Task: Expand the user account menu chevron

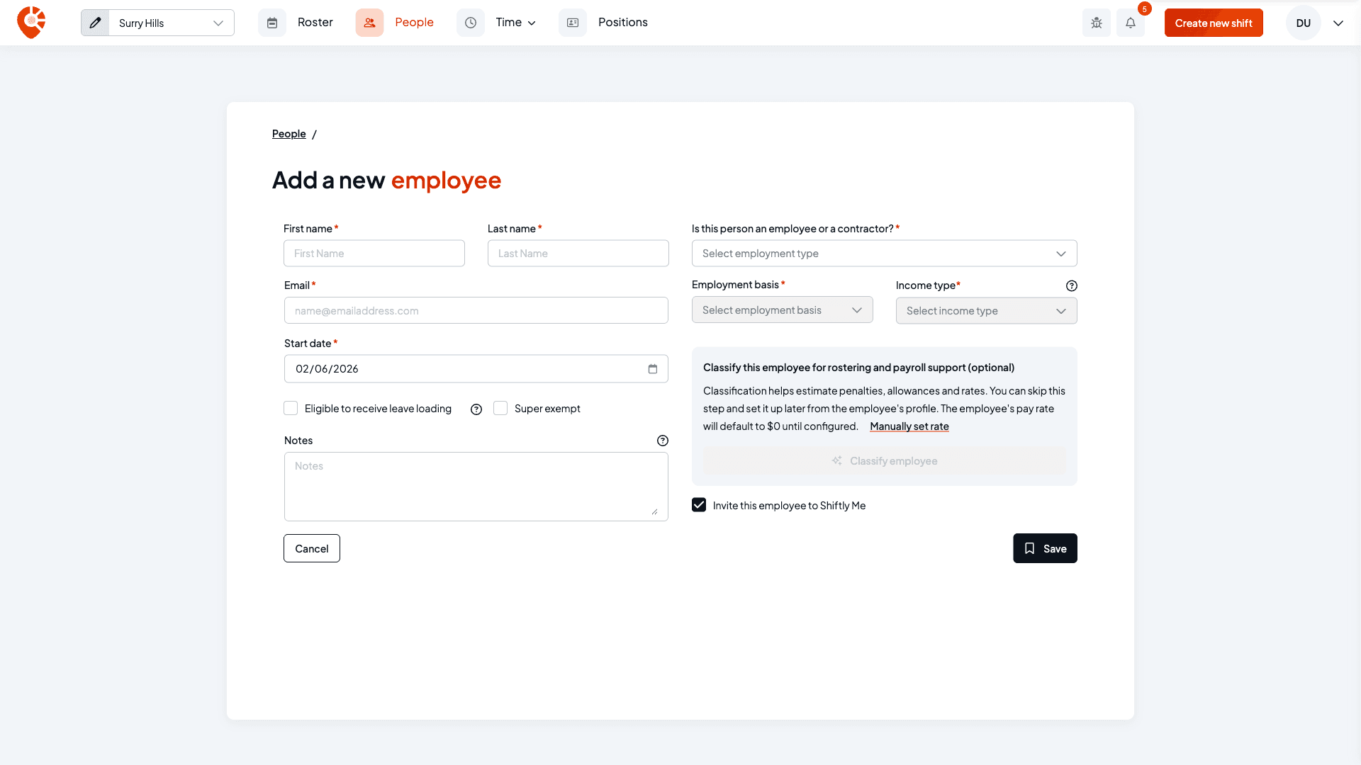Action: click(1338, 23)
